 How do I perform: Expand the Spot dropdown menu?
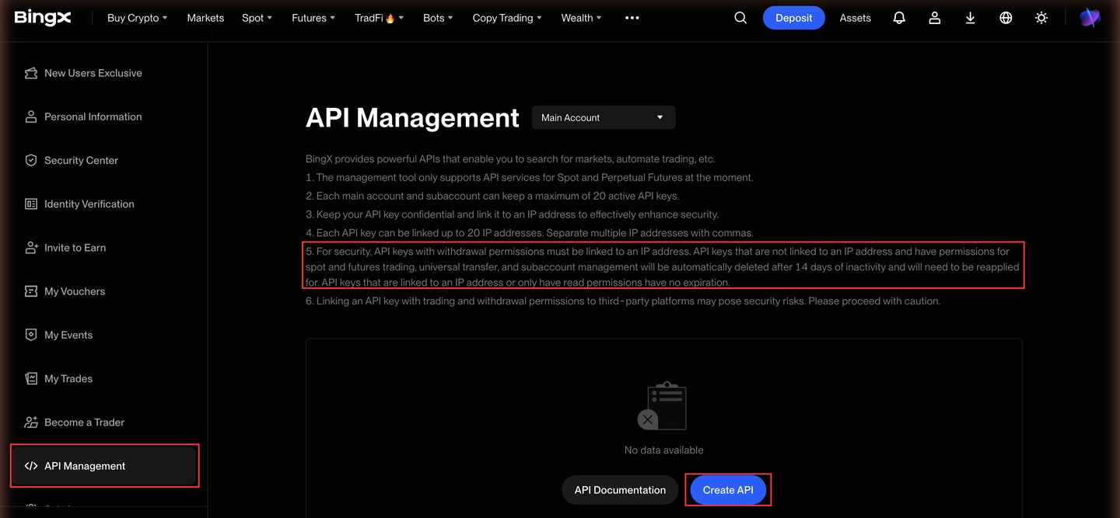click(257, 18)
